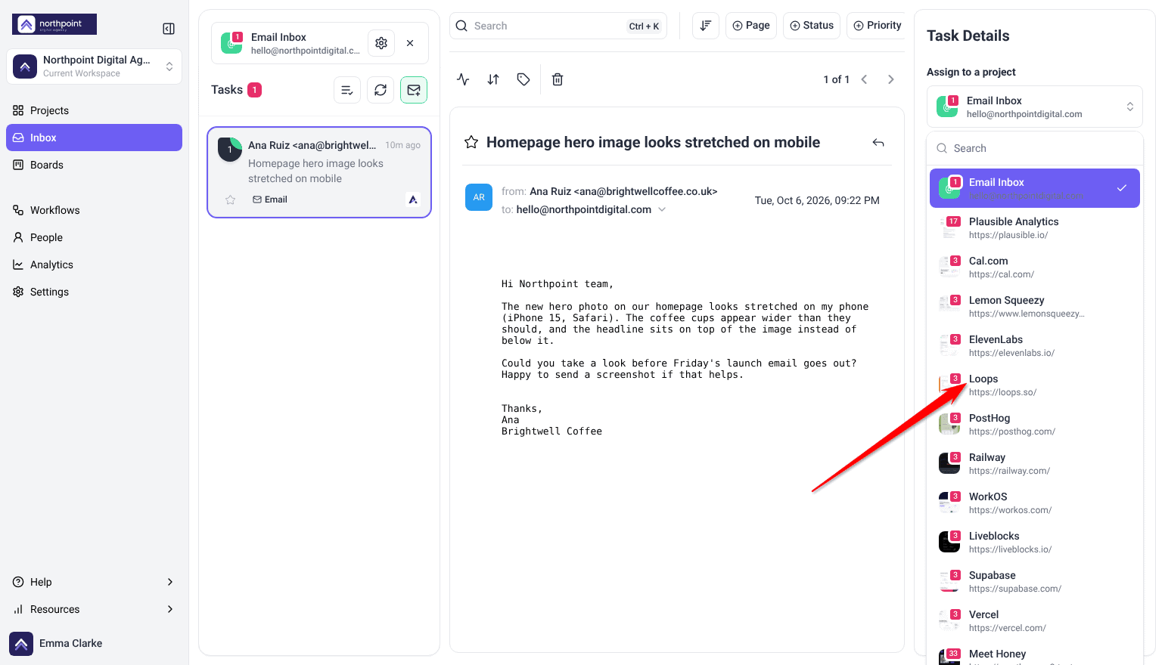This screenshot has width=1165, height=665.
Task: Click the northpoint logo
Action: coord(54,24)
